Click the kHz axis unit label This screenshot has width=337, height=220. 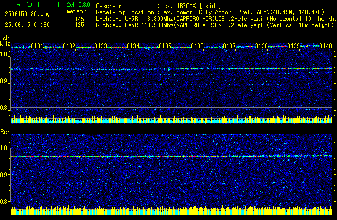[5, 43]
